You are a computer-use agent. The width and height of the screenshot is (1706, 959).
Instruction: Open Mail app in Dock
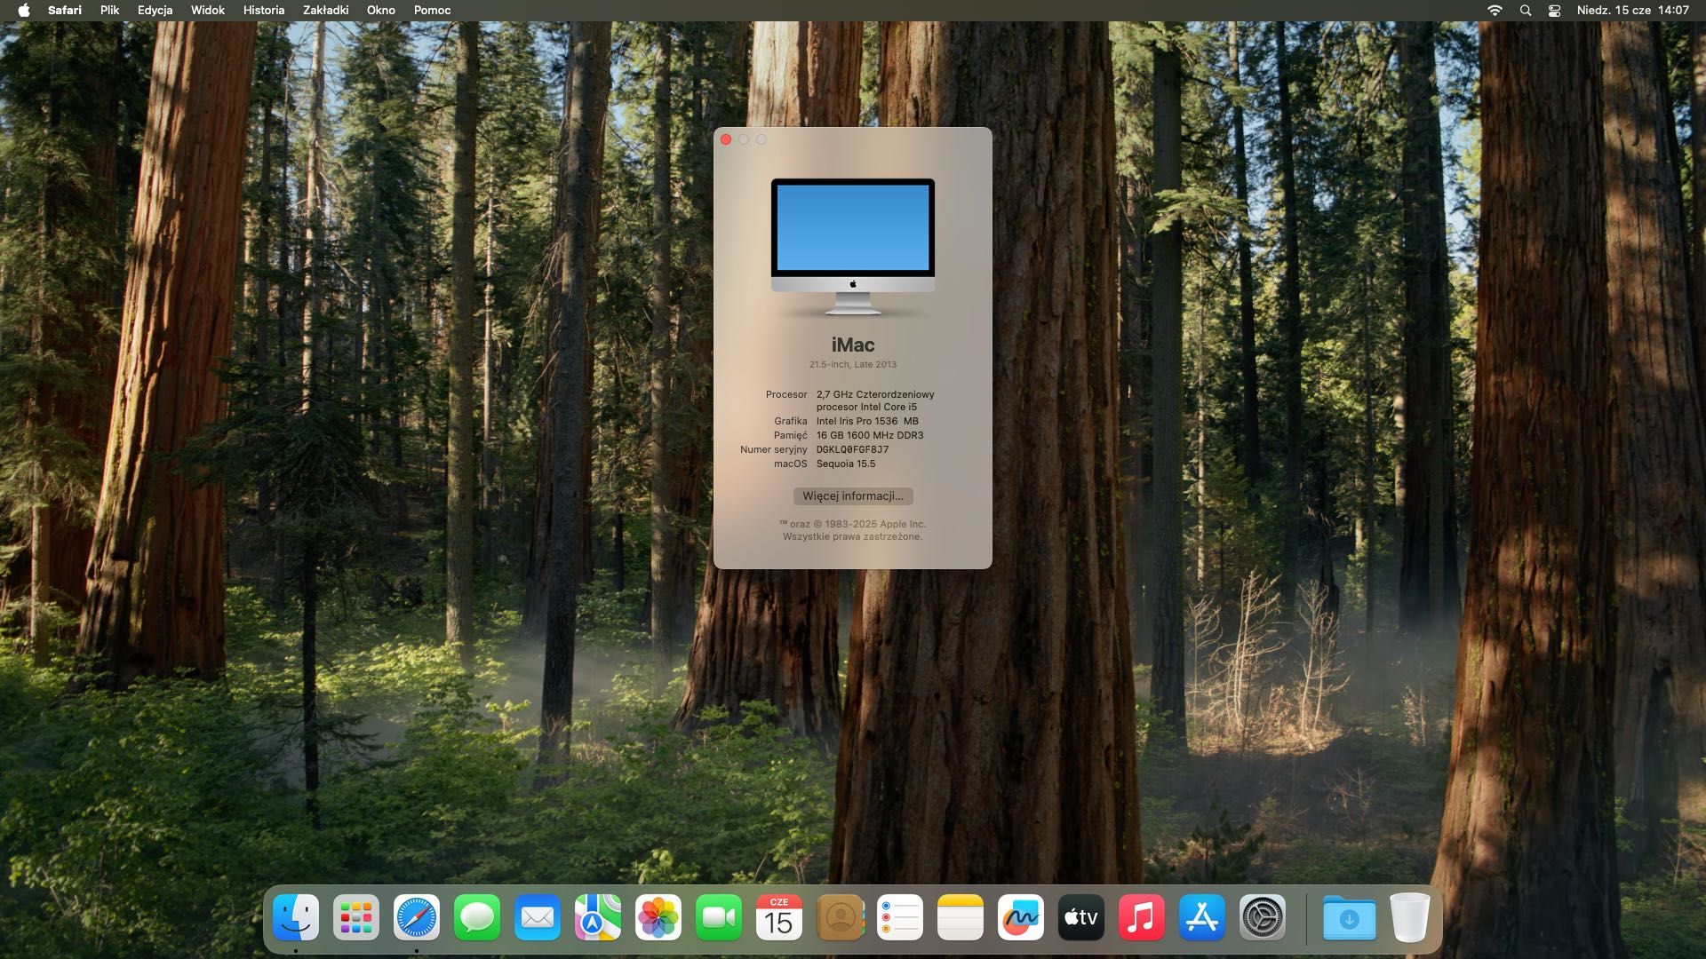(538, 917)
